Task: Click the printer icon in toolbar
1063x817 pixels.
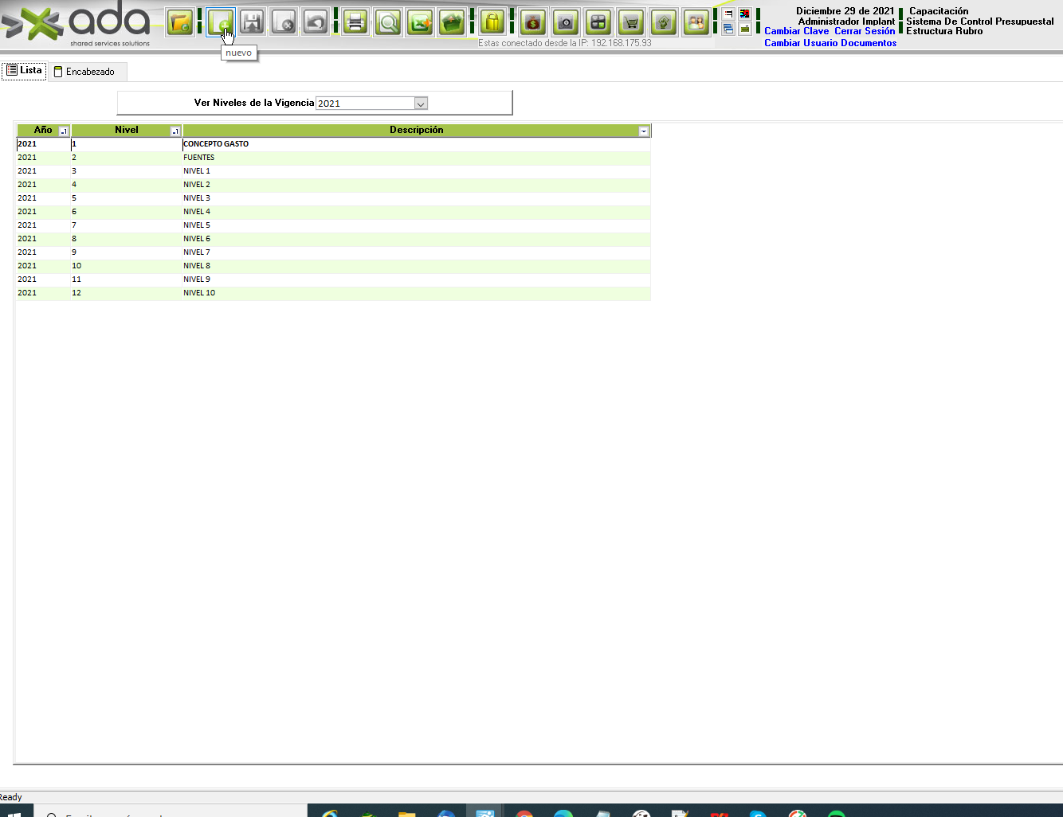Action: tap(355, 22)
